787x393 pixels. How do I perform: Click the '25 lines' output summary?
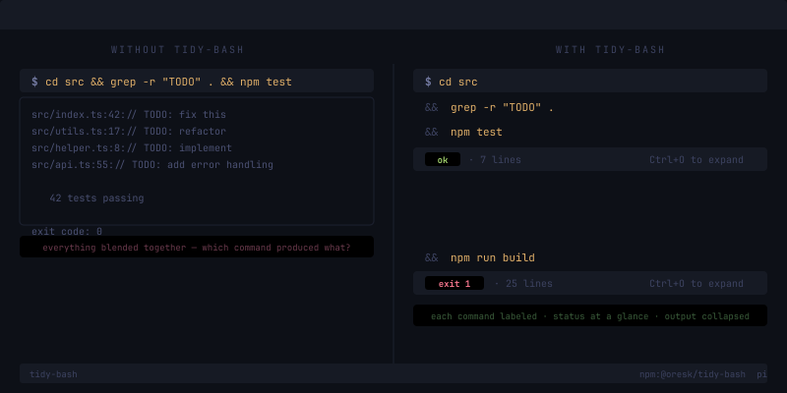tap(529, 284)
